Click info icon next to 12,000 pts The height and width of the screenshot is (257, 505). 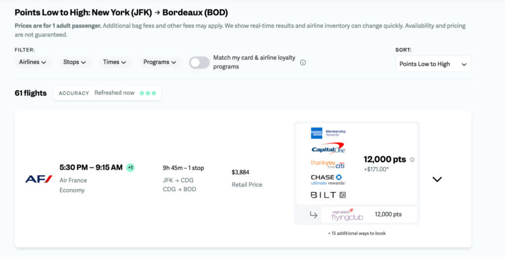pyautogui.click(x=412, y=160)
